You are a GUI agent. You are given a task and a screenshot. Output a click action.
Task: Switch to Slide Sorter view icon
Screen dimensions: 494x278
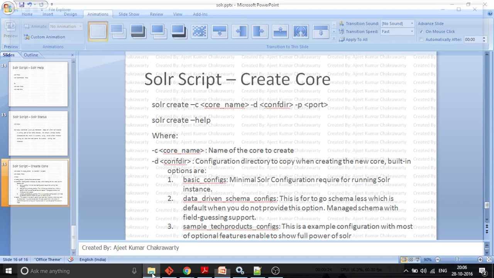pyautogui.click(x=411, y=259)
